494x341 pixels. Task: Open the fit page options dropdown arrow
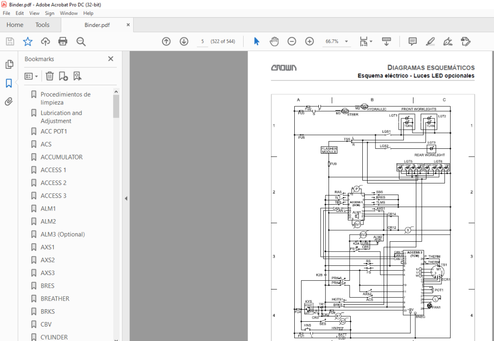371,41
